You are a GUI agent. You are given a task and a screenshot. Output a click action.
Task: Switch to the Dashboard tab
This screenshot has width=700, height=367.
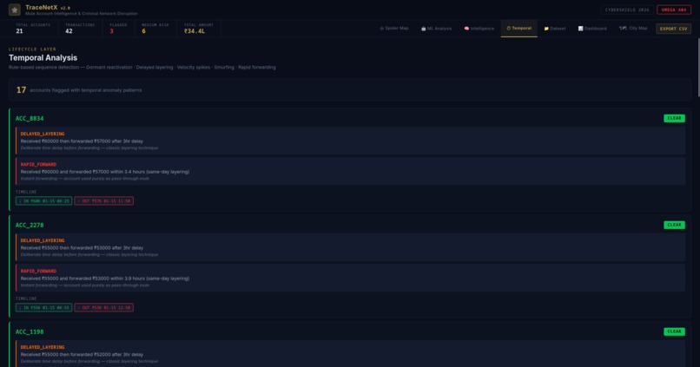(592, 29)
